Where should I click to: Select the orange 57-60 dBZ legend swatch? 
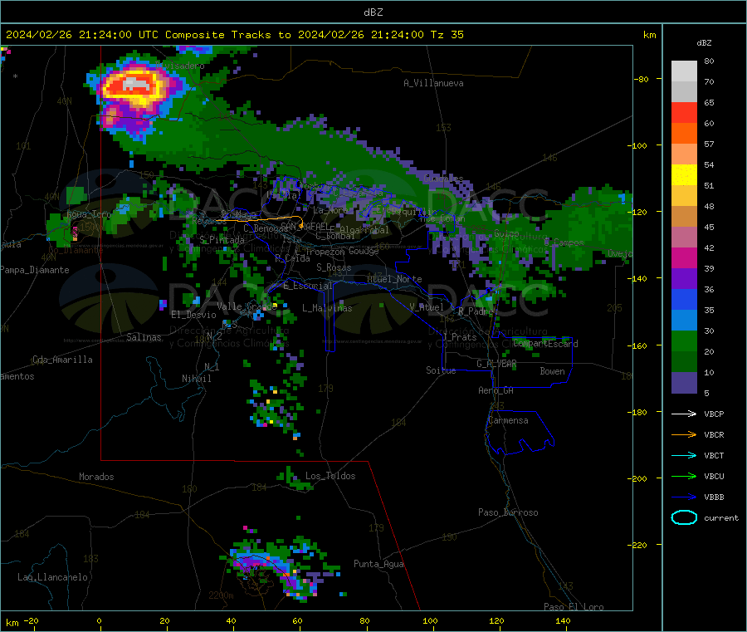click(x=684, y=134)
